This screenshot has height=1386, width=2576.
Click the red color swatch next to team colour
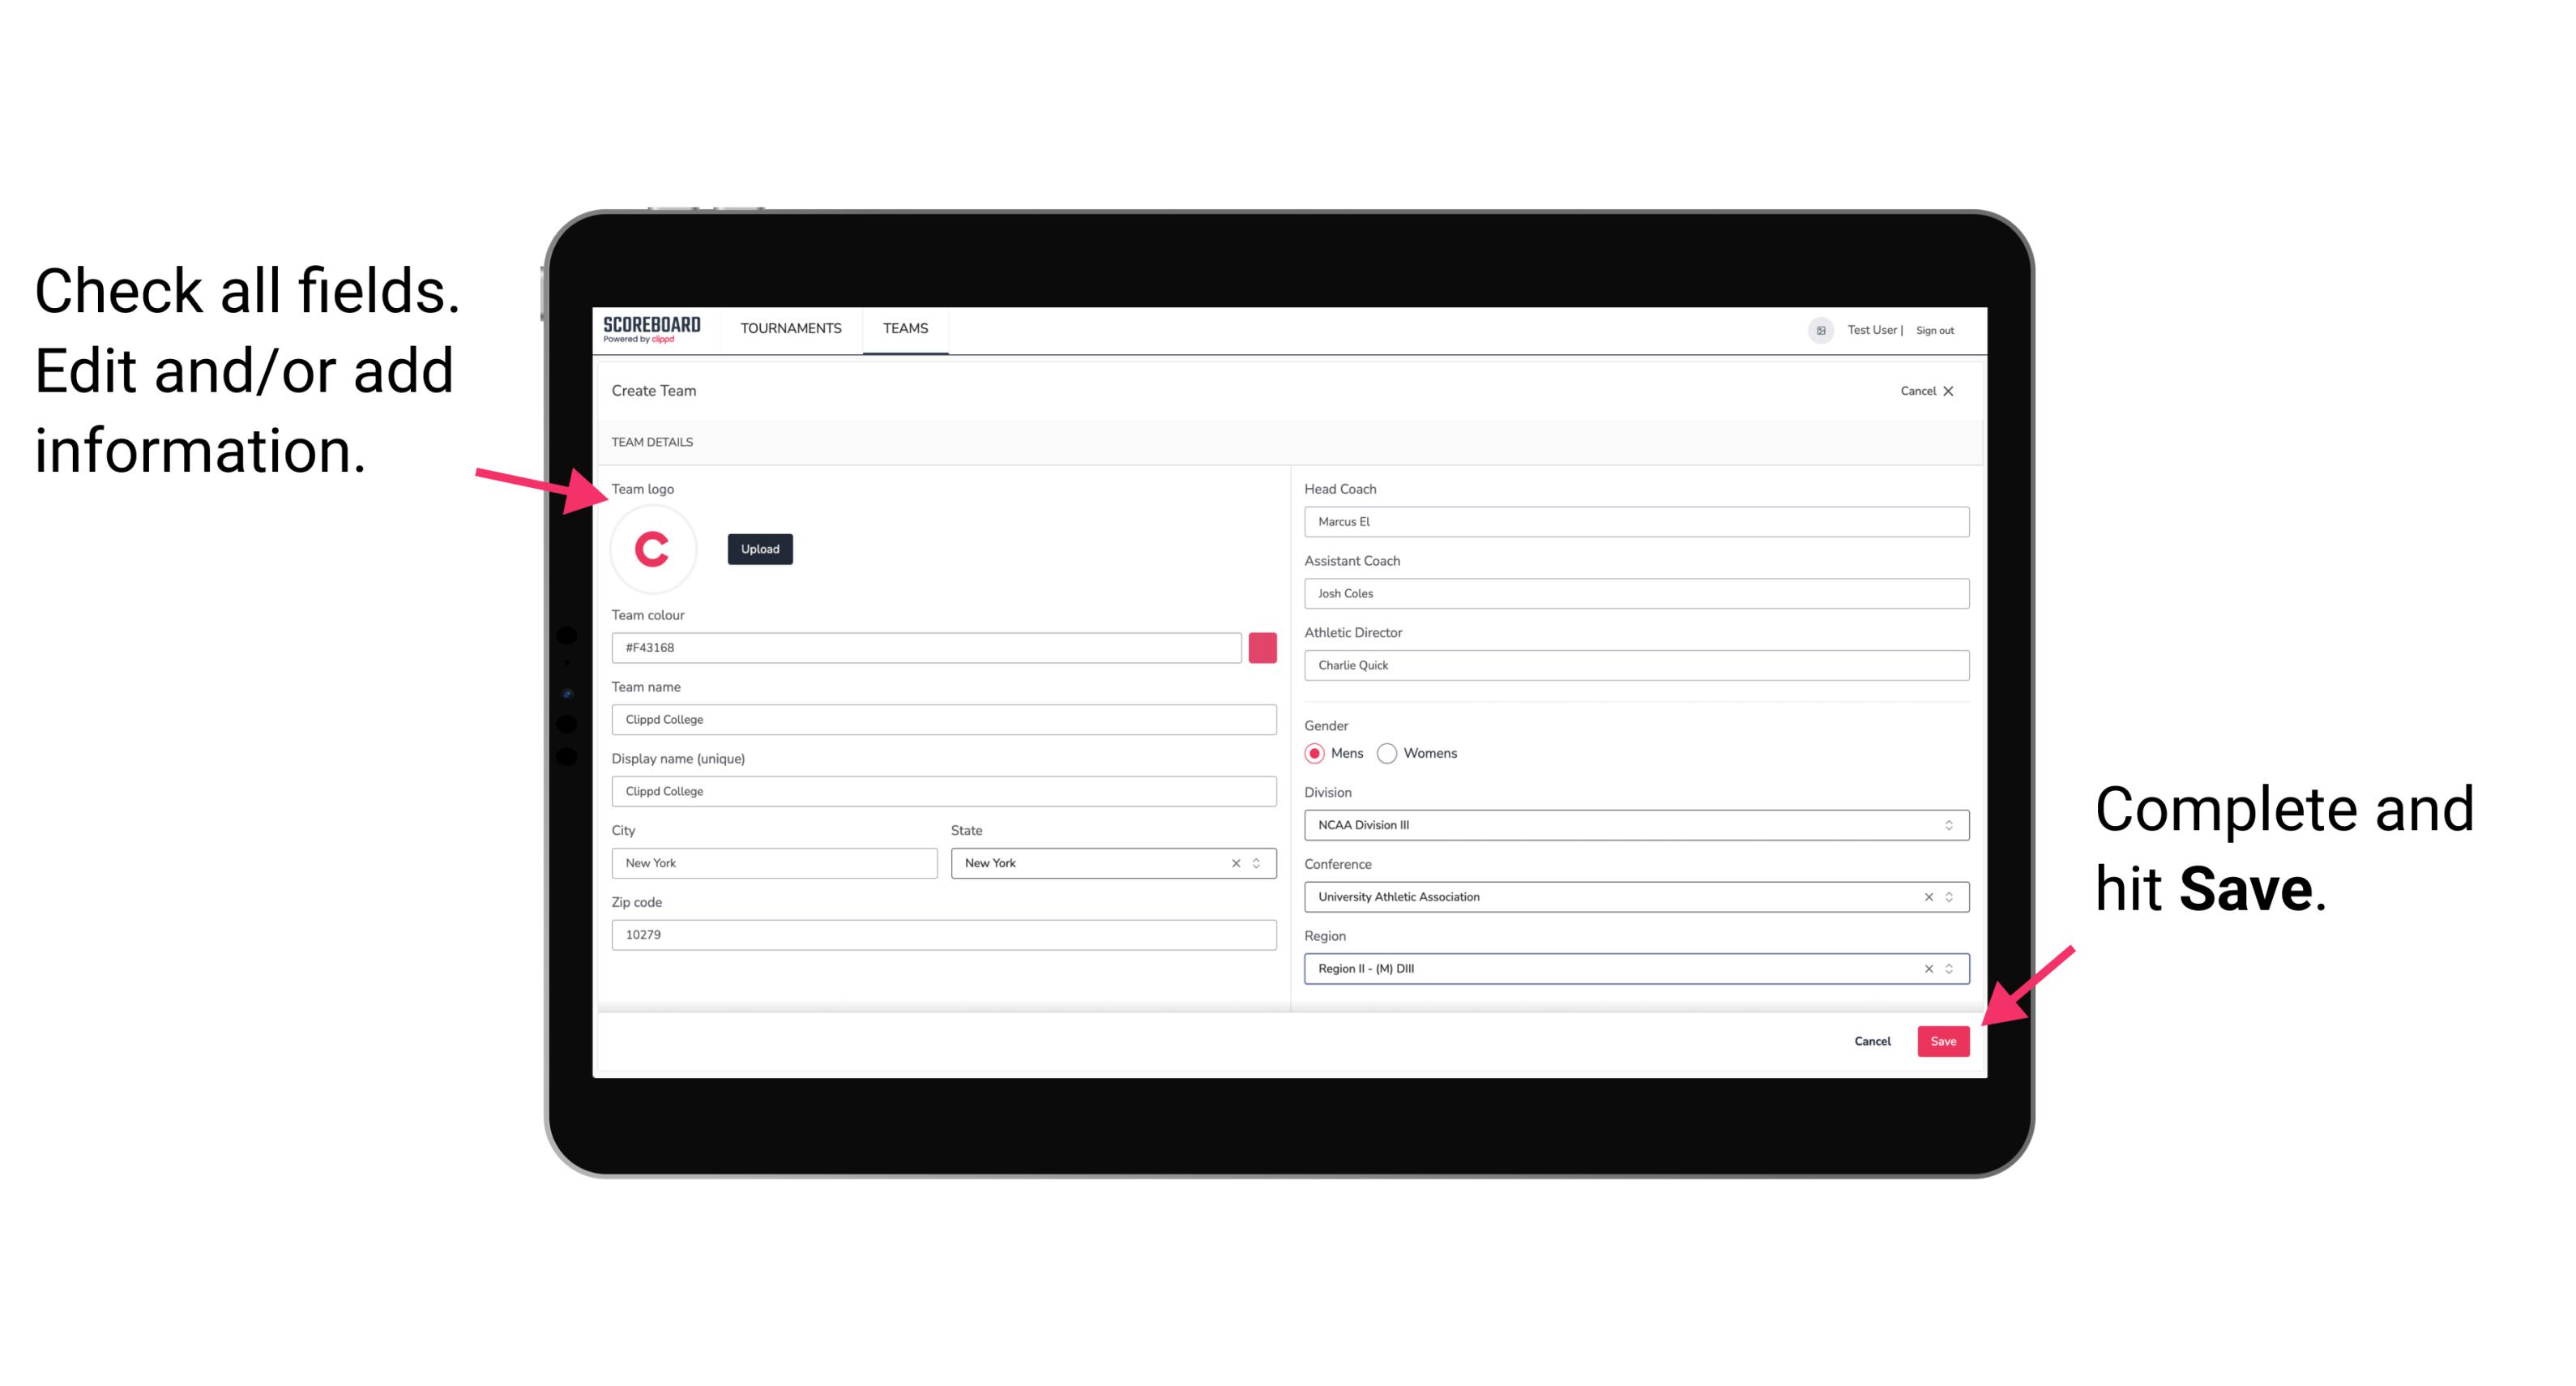pos(1266,647)
